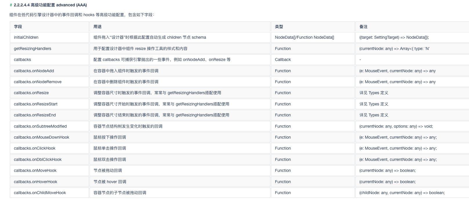Click the '详见 Types 定义' note in onResizeStart row
This screenshot has width=469, height=199.
[374, 104]
